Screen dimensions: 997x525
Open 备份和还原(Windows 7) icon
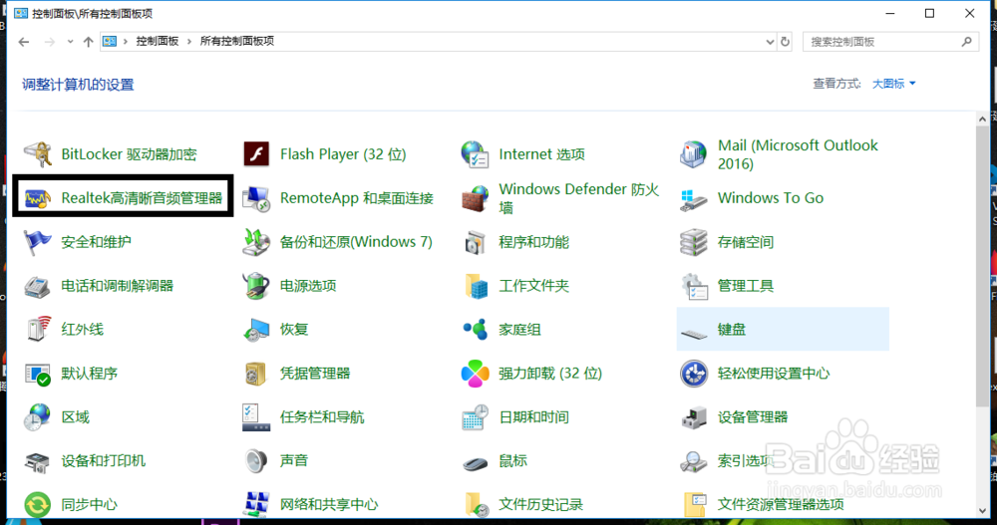pyautogui.click(x=256, y=242)
